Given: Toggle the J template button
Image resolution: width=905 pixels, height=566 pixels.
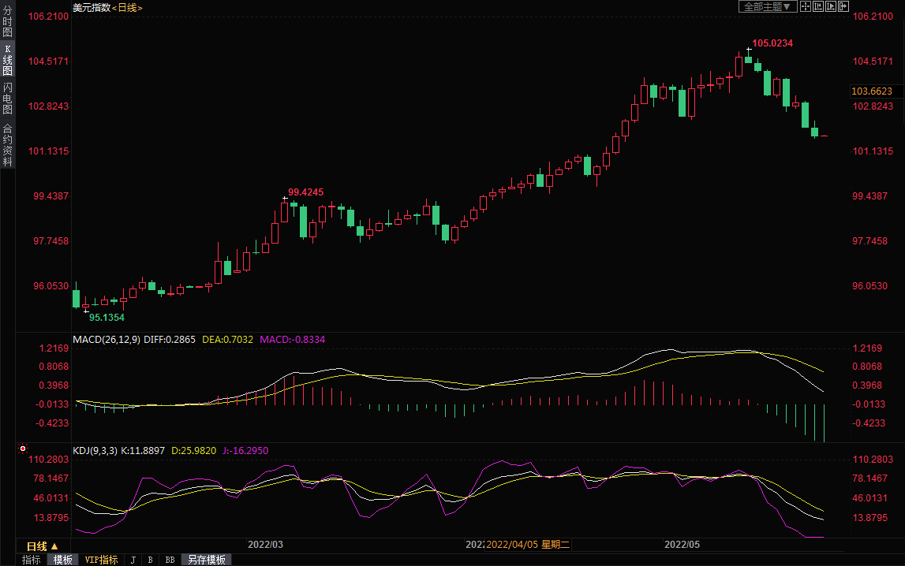Looking at the screenshot, I should 133,560.
